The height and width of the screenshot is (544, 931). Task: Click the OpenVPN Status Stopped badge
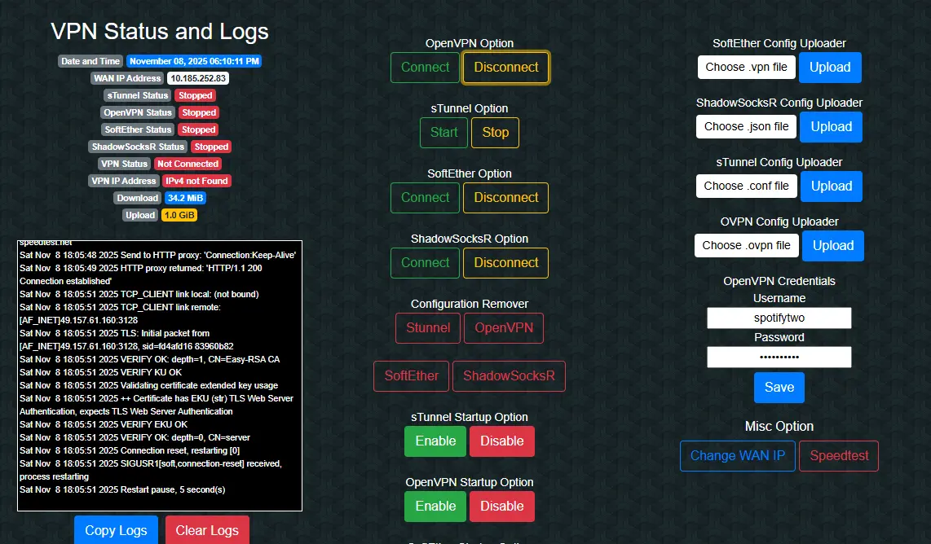click(x=199, y=112)
